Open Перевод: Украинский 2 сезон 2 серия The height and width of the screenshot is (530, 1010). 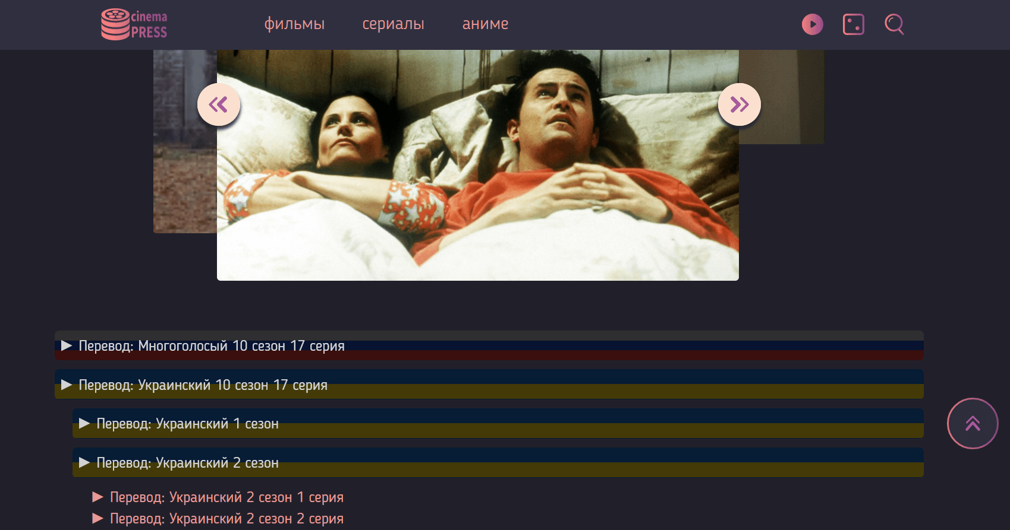tap(218, 519)
